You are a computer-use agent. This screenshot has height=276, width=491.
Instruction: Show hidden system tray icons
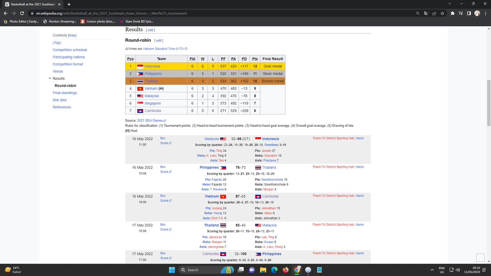(x=432, y=269)
